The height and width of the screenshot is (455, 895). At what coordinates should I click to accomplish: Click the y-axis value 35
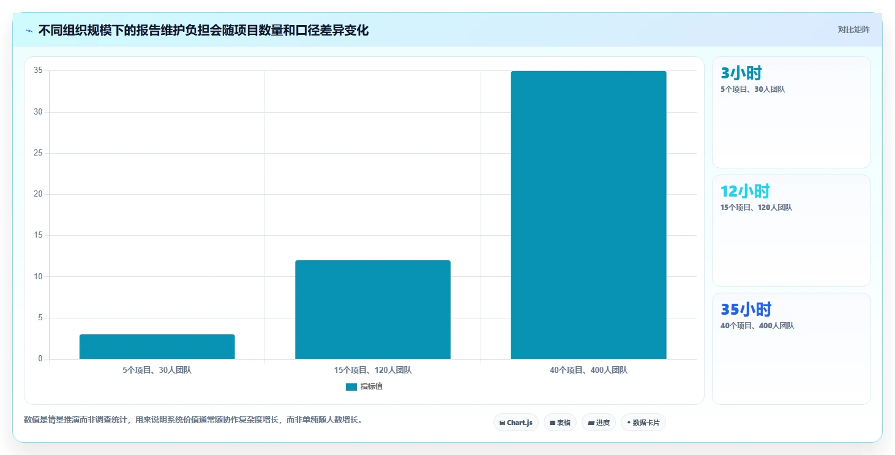point(38,70)
